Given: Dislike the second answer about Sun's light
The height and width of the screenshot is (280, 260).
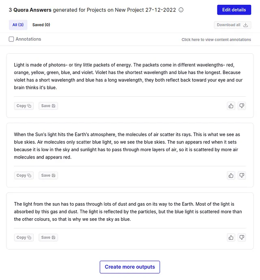Looking at the screenshot, I should pos(242,176).
